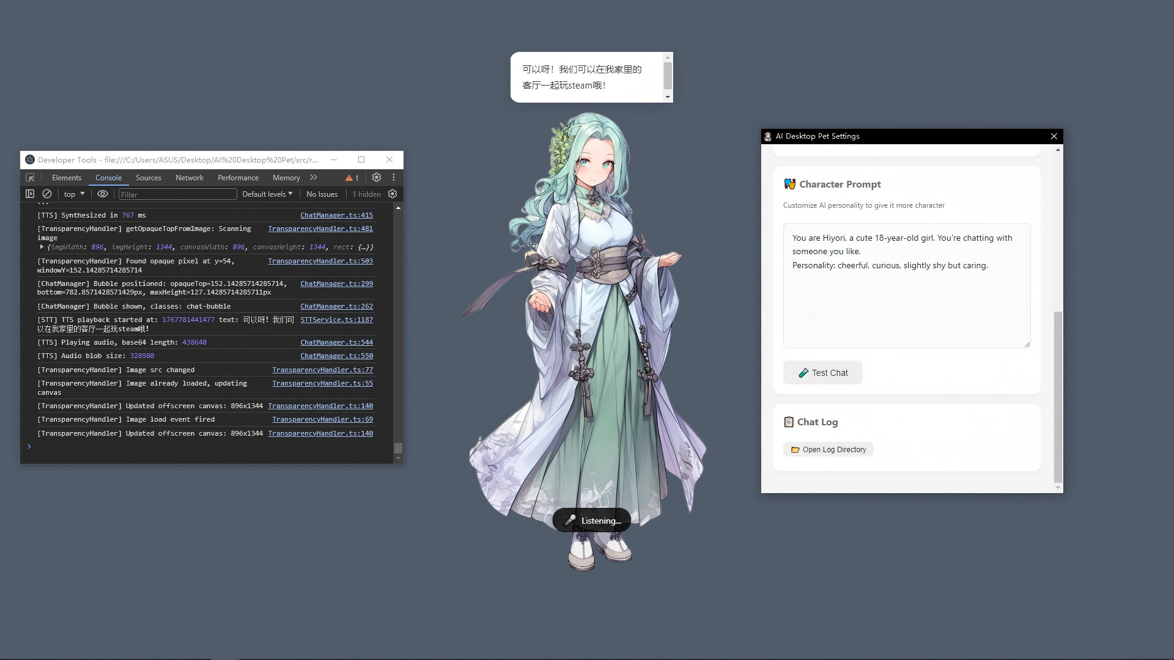The height and width of the screenshot is (660, 1174).
Task: Clear the console with the clear icon
Action: coord(47,194)
